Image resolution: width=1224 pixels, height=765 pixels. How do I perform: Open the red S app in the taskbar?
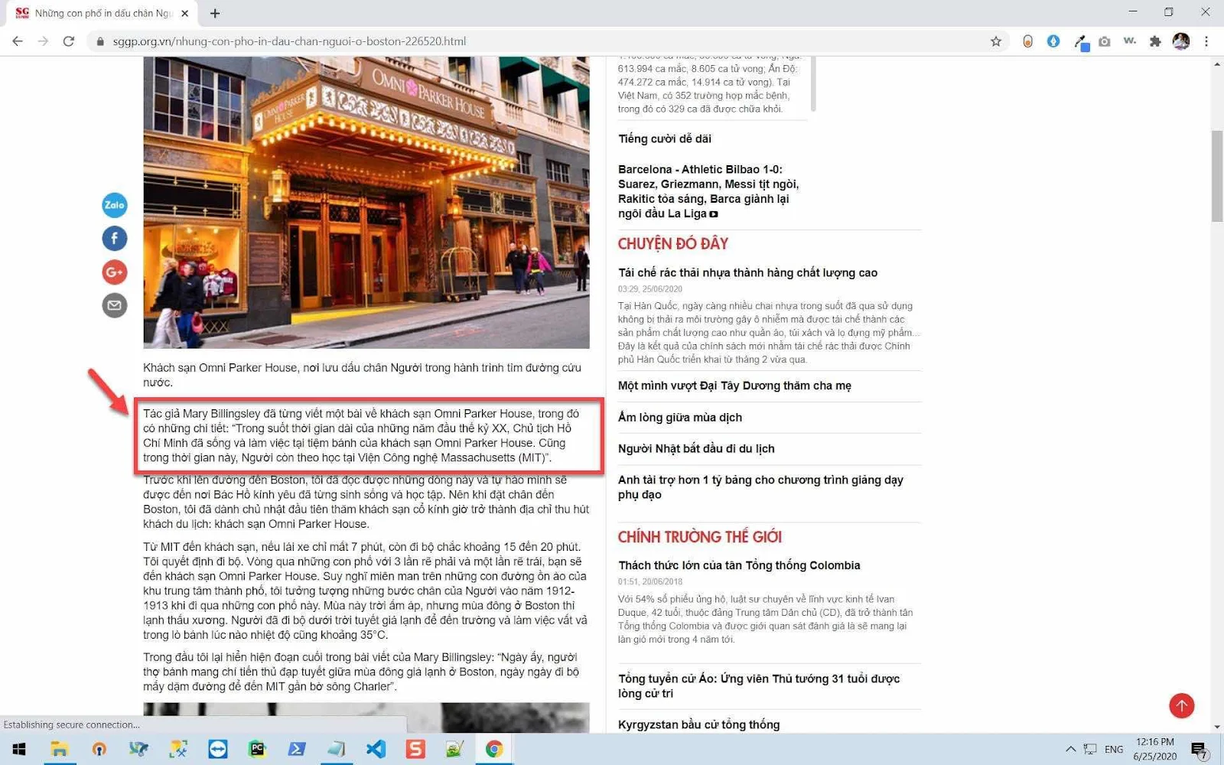coord(415,749)
